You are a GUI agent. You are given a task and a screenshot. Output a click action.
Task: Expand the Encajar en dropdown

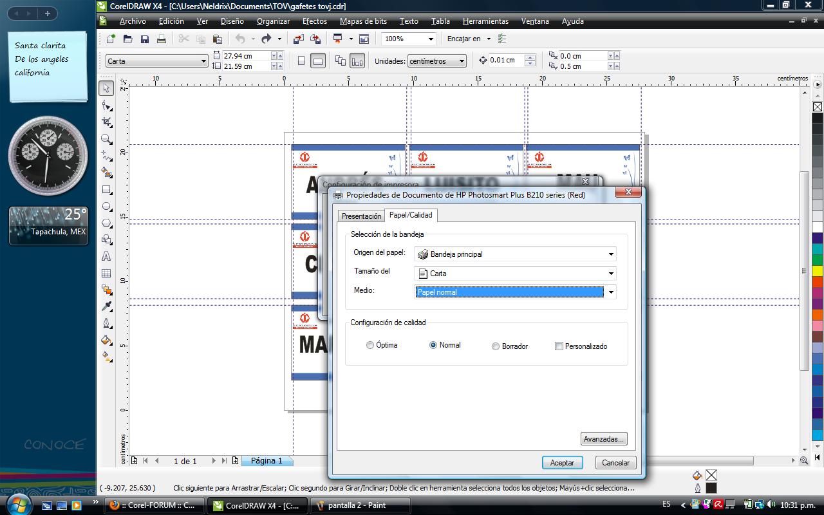pos(489,39)
